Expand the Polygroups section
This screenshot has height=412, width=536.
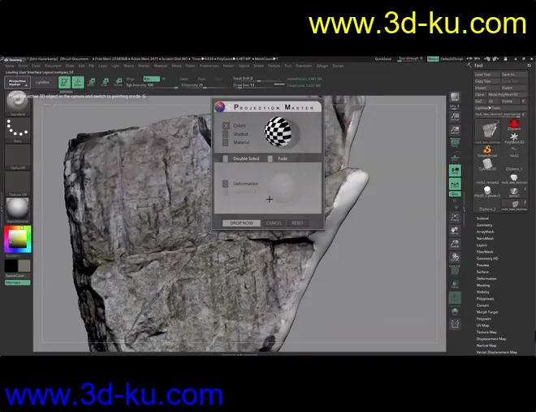tap(485, 299)
